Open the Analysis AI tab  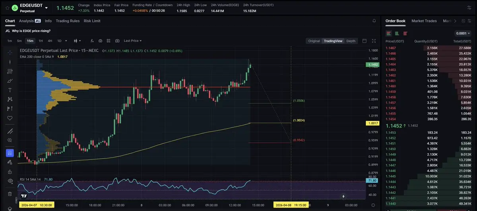click(30, 21)
